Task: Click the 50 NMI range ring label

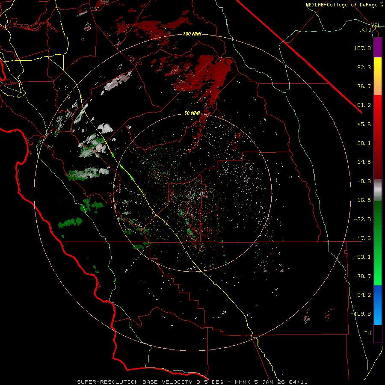Action: coord(192,113)
